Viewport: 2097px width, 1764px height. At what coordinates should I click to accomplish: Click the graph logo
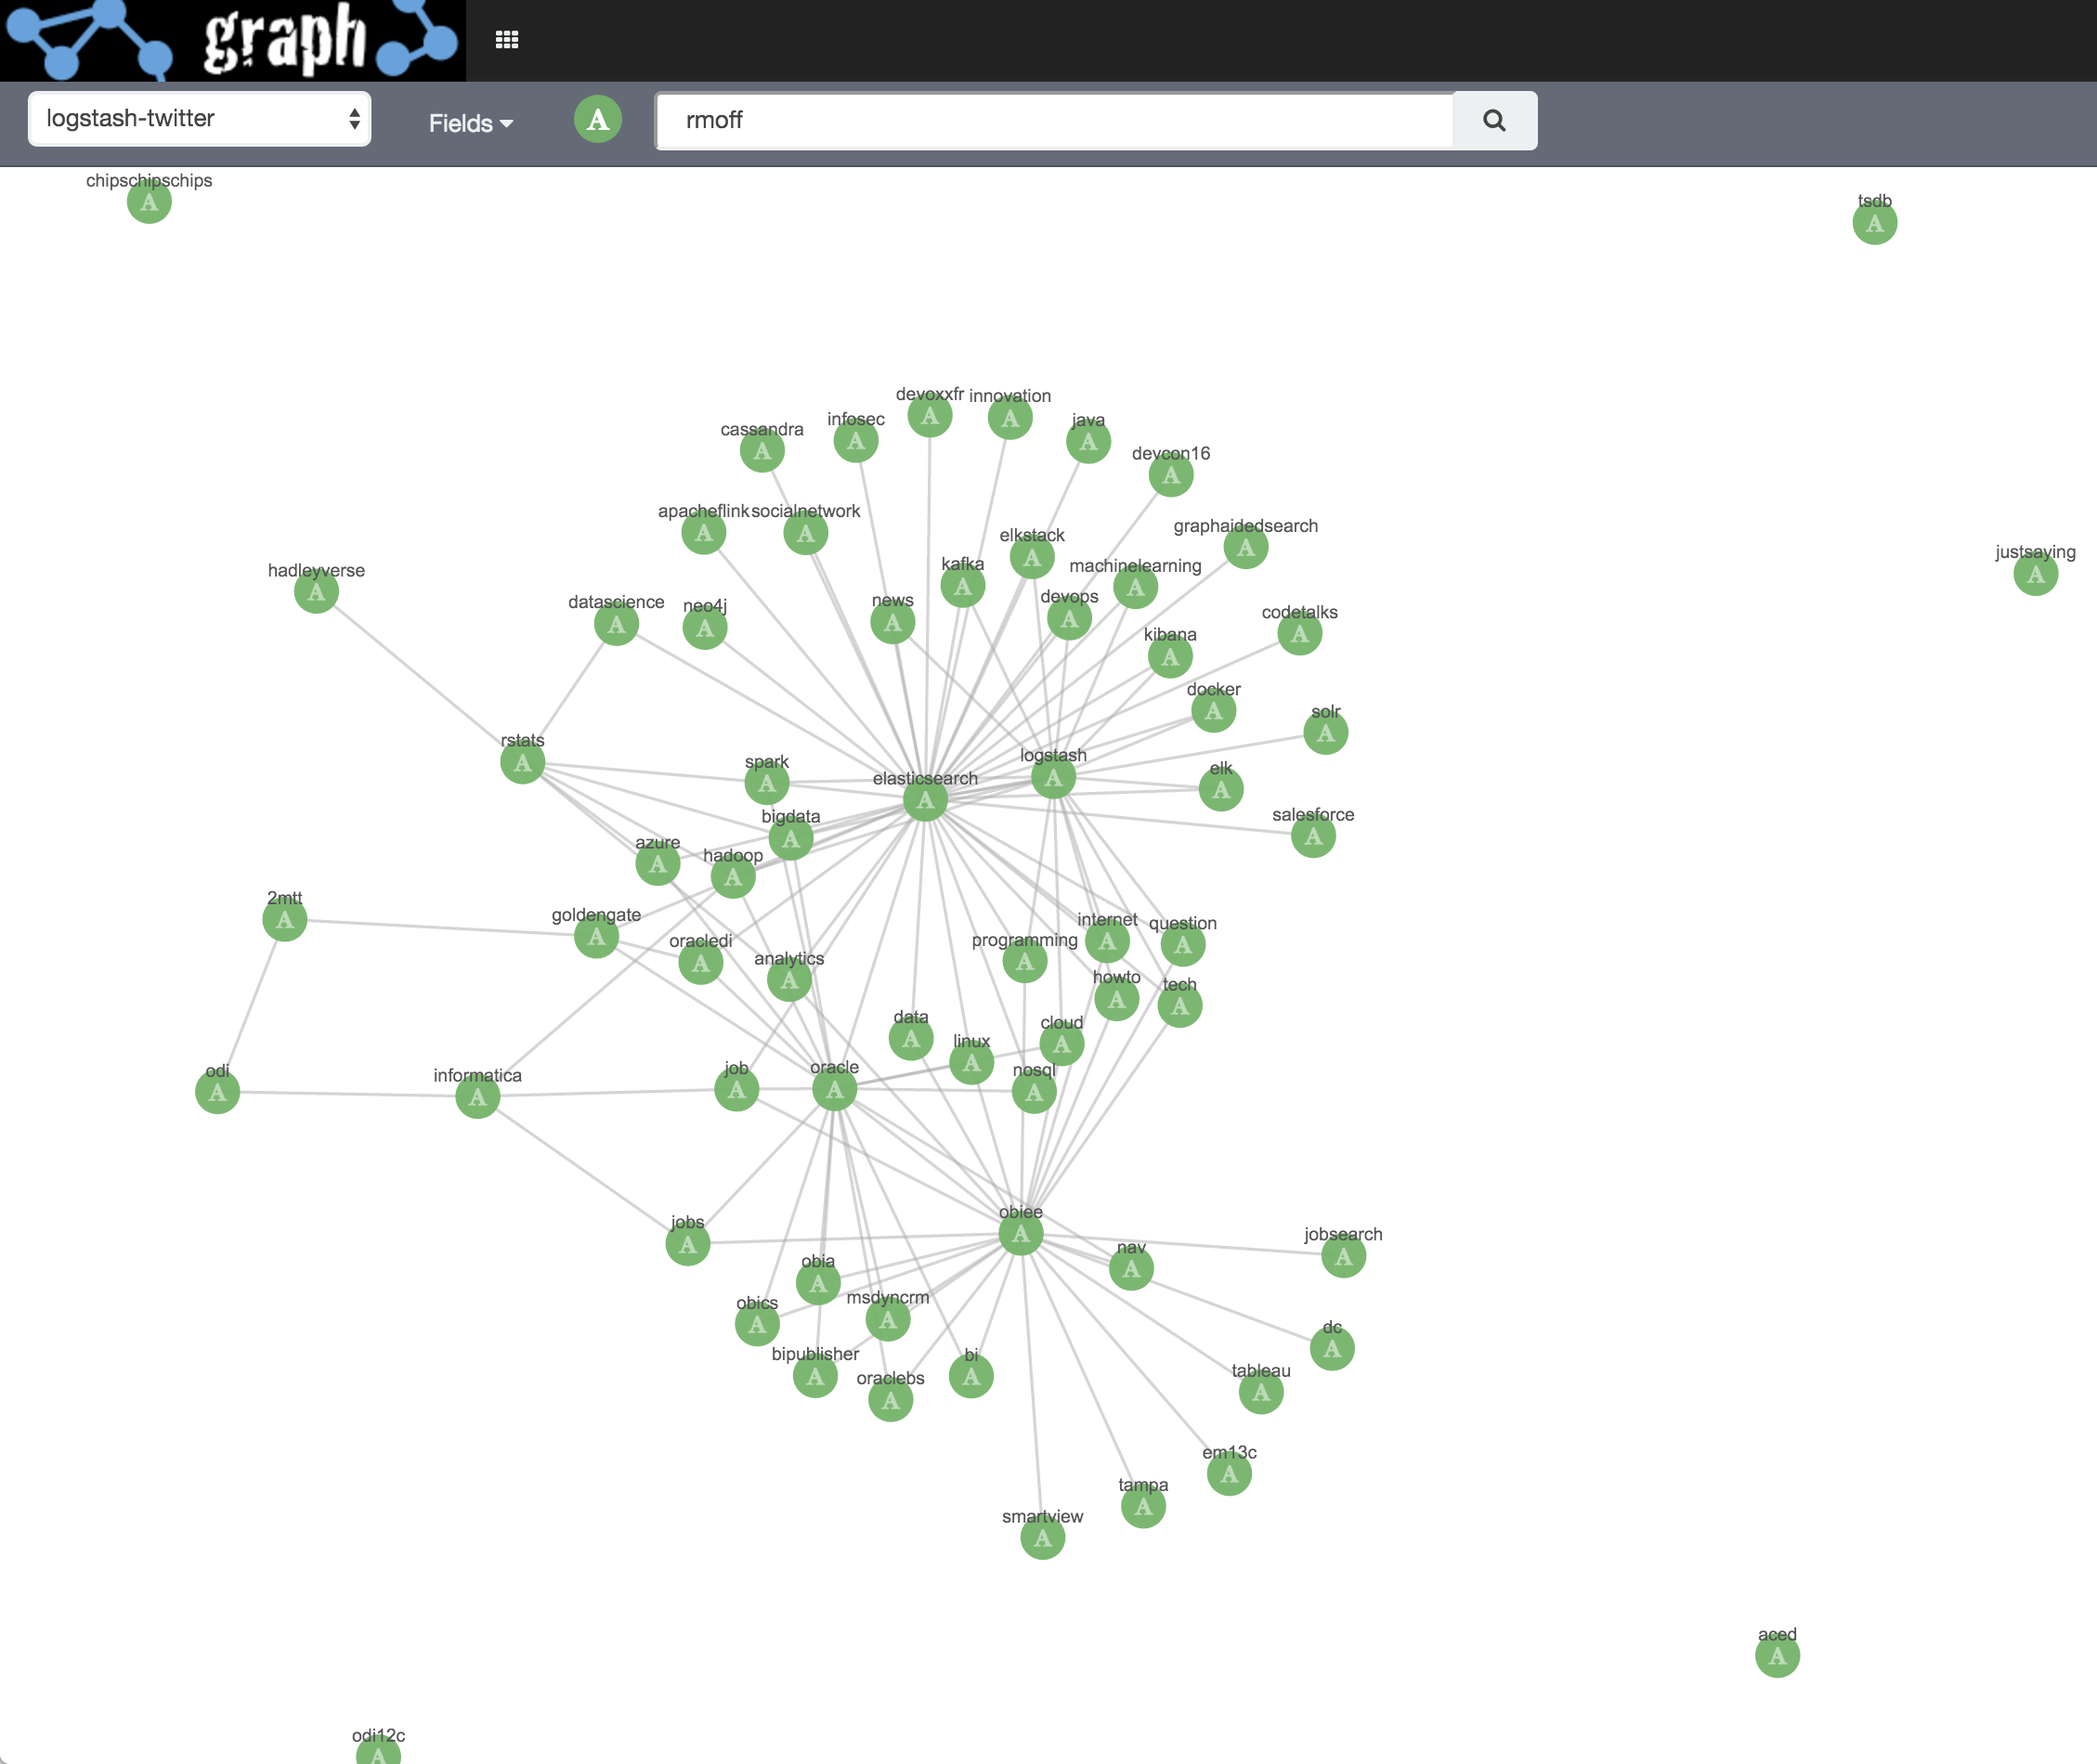[x=230, y=40]
